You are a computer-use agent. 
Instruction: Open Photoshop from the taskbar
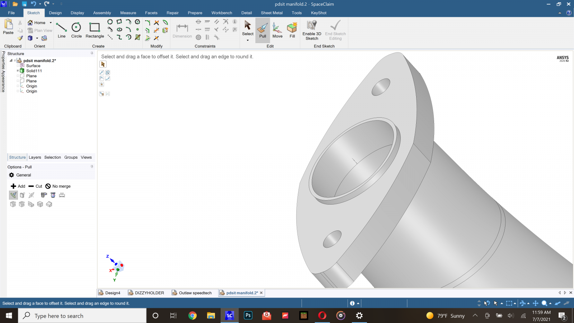pos(248,315)
